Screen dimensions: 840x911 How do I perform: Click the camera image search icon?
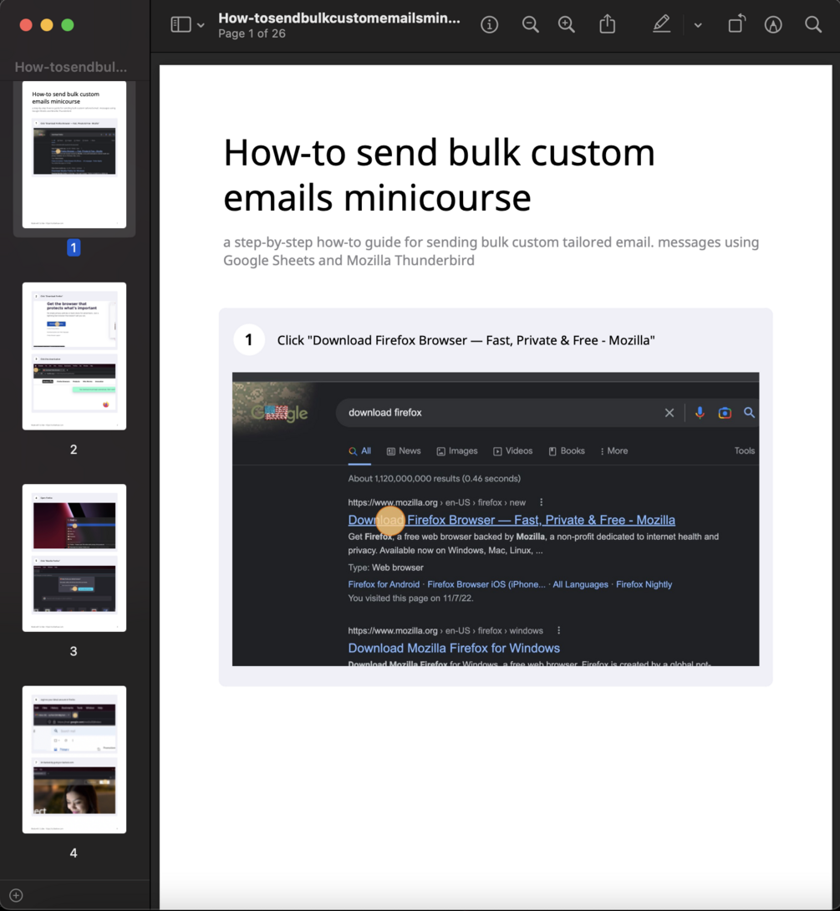click(x=725, y=413)
